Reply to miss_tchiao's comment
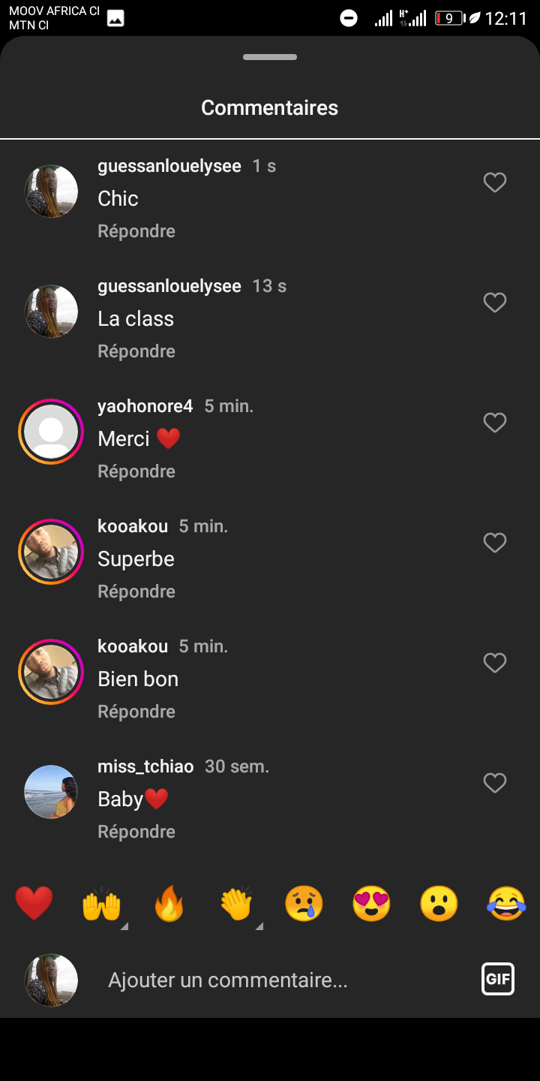The width and height of the screenshot is (540, 1081). pos(136,832)
